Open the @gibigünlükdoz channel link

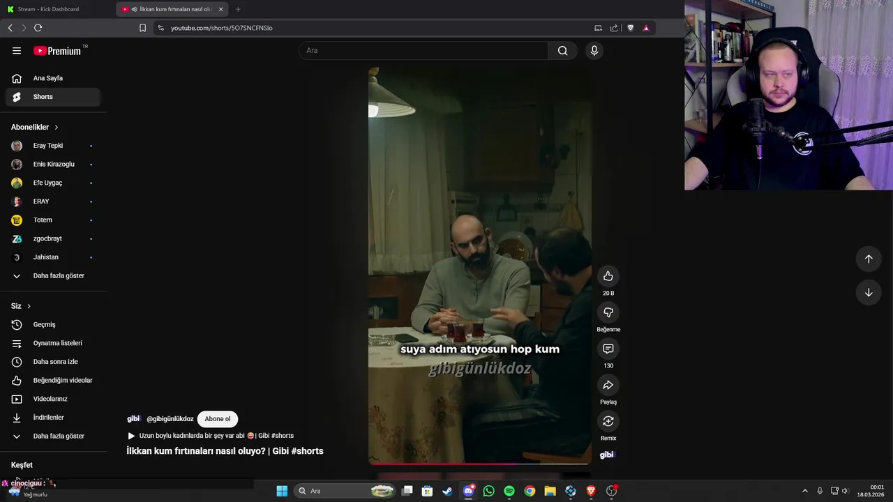[170, 419]
